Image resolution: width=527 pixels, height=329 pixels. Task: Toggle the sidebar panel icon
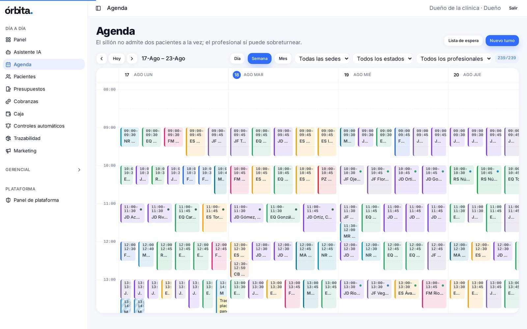click(98, 8)
